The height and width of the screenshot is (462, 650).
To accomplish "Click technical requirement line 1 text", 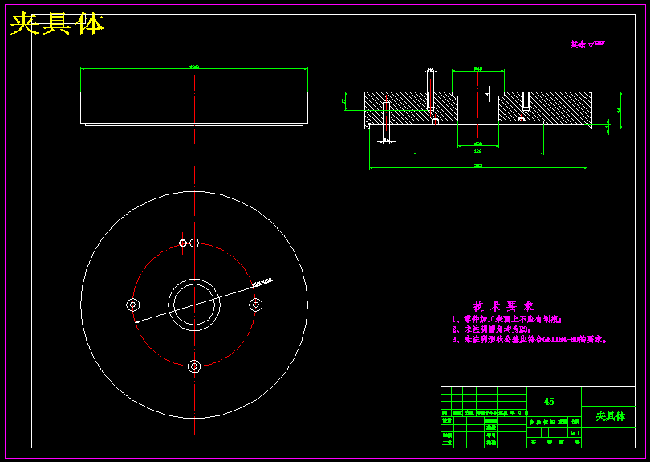I will 506,319.
